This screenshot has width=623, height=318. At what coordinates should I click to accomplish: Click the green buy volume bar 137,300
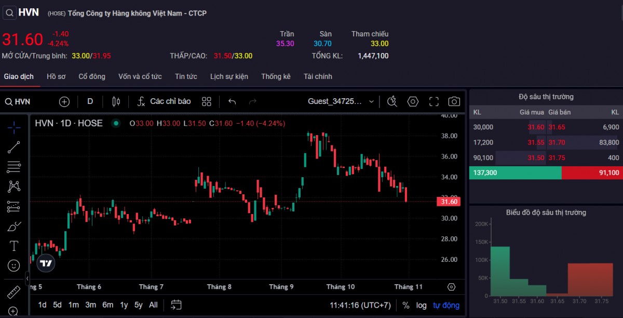coord(515,173)
